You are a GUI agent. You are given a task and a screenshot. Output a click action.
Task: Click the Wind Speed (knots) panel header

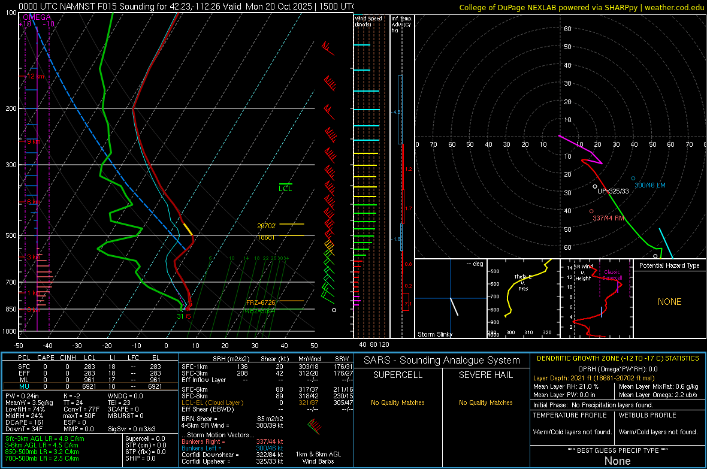pyautogui.click(x=368, y=21)
